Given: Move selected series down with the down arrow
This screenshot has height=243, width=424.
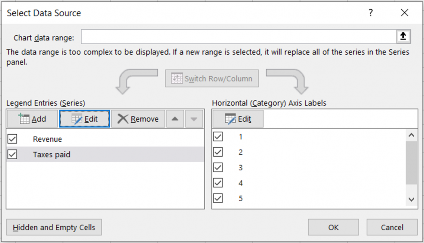Looking at the screenshot, I should [194, 119].
